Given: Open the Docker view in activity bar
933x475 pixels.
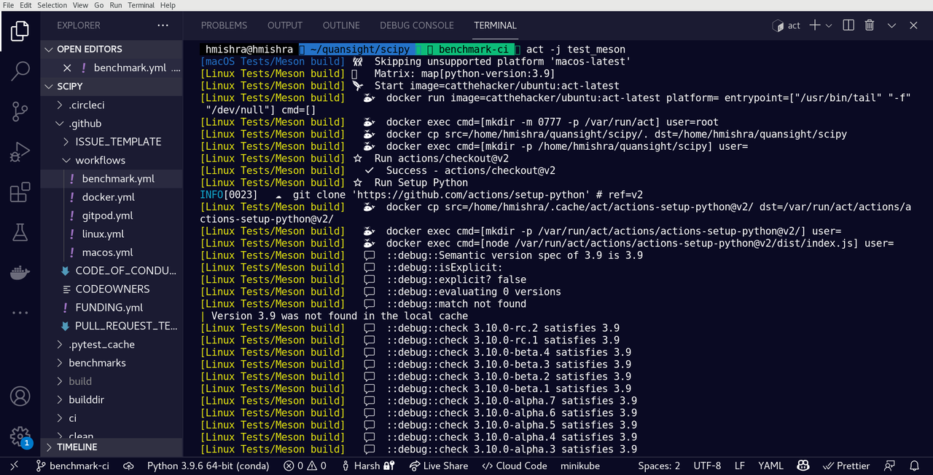Looking at the screenshot, I should click(20, 273).
